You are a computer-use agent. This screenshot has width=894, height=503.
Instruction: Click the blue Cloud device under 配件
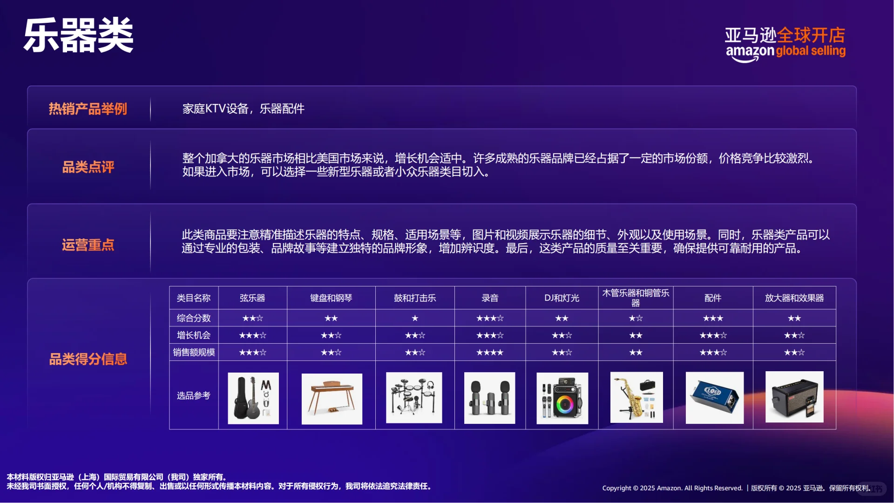point(714,398)
